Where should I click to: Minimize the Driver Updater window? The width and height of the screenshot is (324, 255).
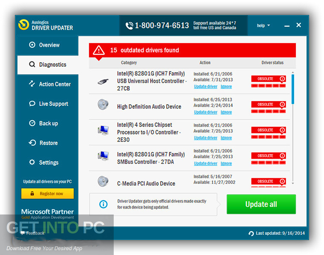click(x=287, y=26)
